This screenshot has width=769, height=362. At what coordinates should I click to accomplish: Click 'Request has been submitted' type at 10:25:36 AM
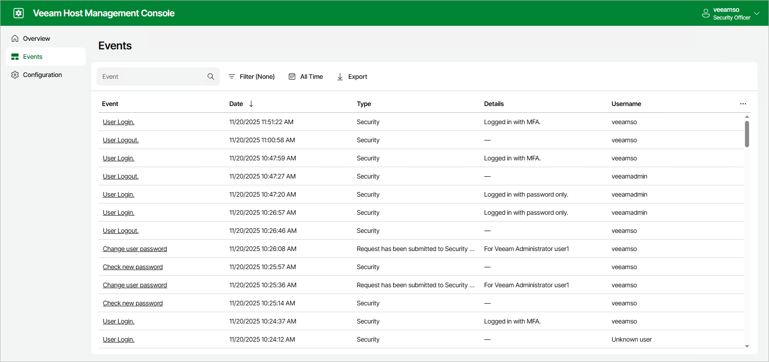click(415, 285)
